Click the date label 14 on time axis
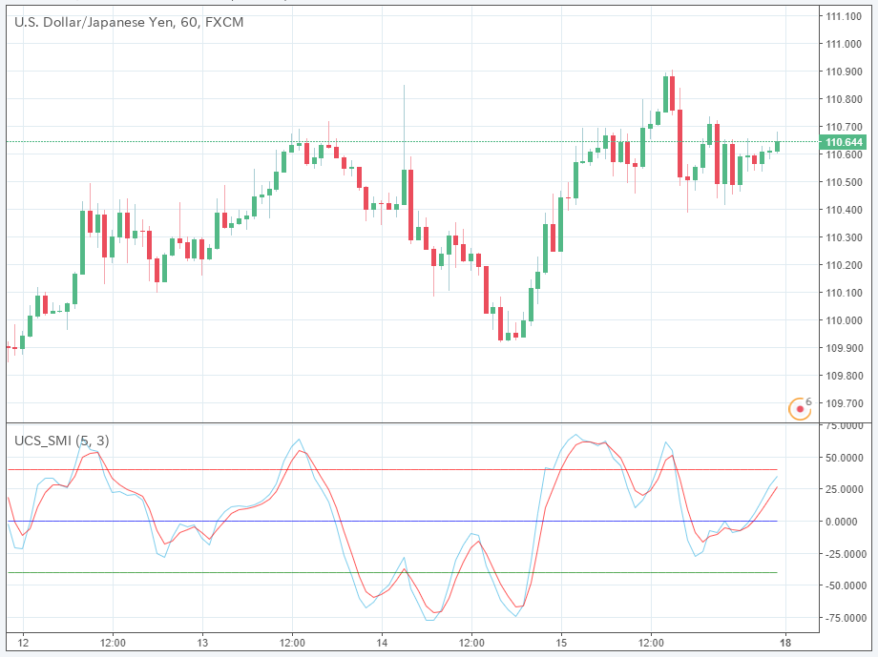The height and width of the screenshot is (657, 878). click(382, 643)
